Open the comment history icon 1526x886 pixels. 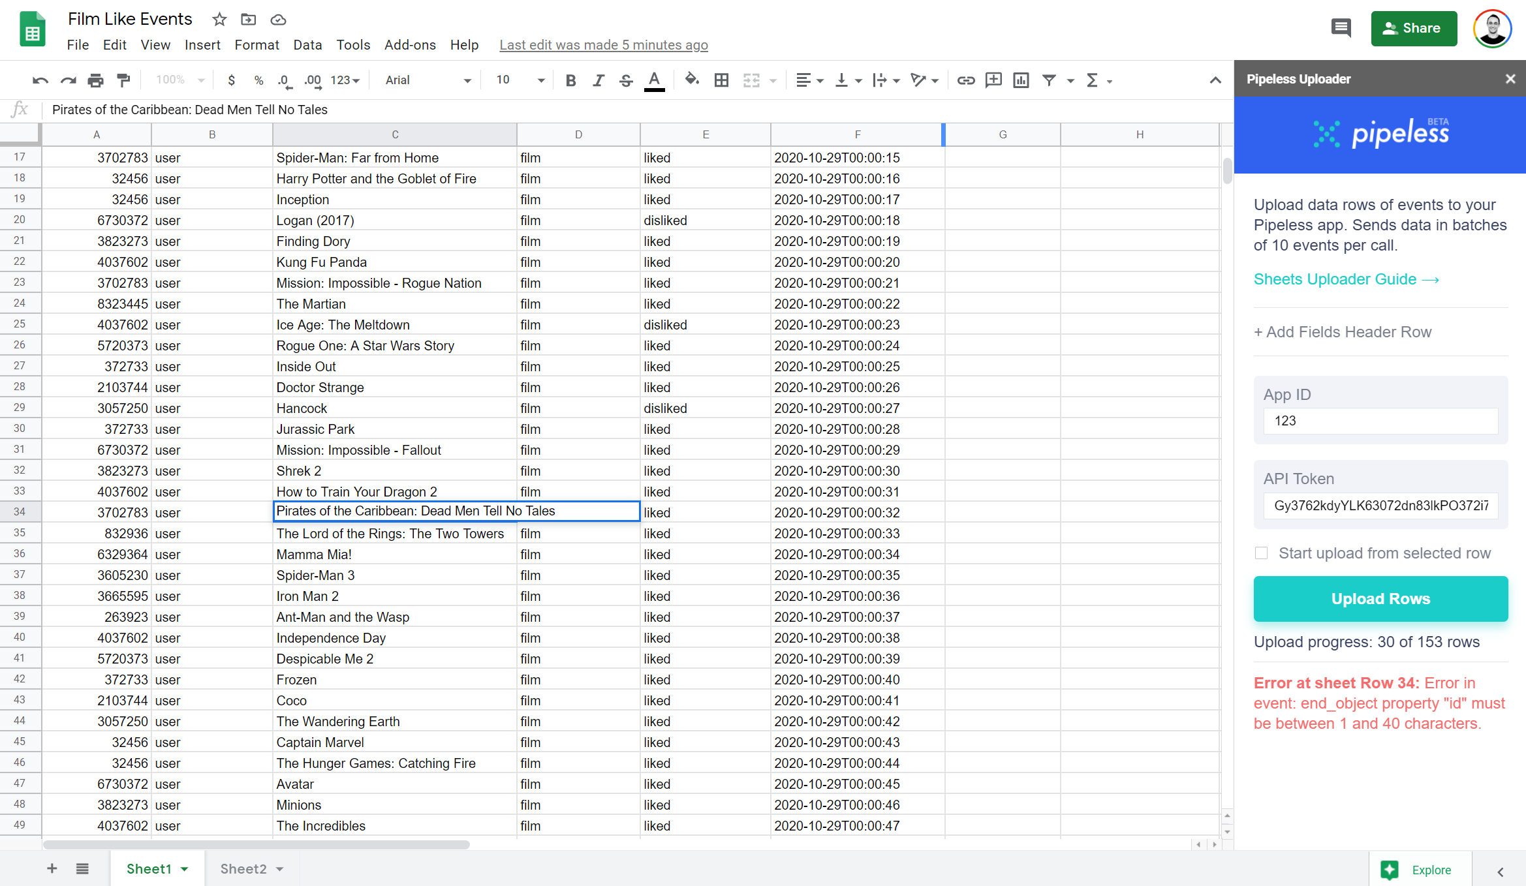pyautogui.click(x=1341, y=28)
